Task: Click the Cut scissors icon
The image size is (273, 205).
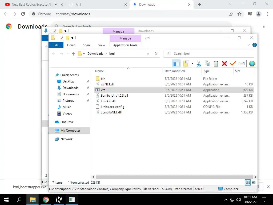Action: (199, 64)
